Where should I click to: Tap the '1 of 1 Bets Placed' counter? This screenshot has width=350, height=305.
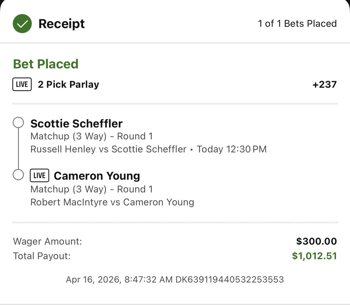[297, 24]
